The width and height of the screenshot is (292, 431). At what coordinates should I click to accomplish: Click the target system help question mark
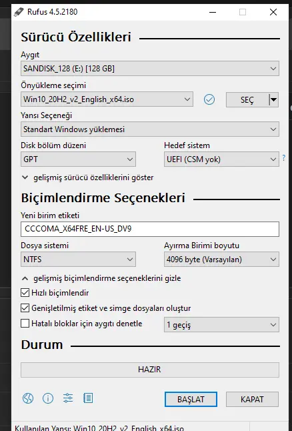point(284,157)
